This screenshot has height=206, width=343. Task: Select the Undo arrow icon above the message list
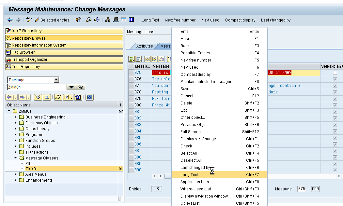coord(161,59)
